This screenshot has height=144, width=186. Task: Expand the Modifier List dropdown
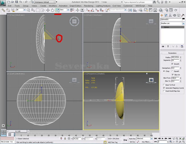(x=183, y=23)
